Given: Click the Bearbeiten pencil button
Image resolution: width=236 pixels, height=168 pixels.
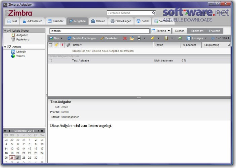Looking at the screenshot, I should [109, 38].
